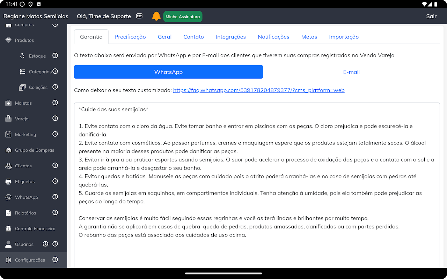Show info tooltip for Estoque

coord(55,55)
